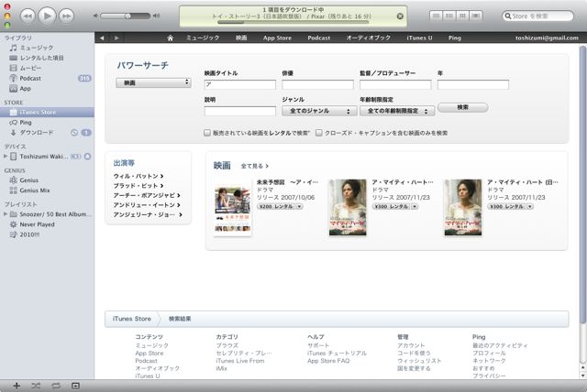Adjust the volume slider knob
This screenshot has height=392, width=587.
coord(128,16)
